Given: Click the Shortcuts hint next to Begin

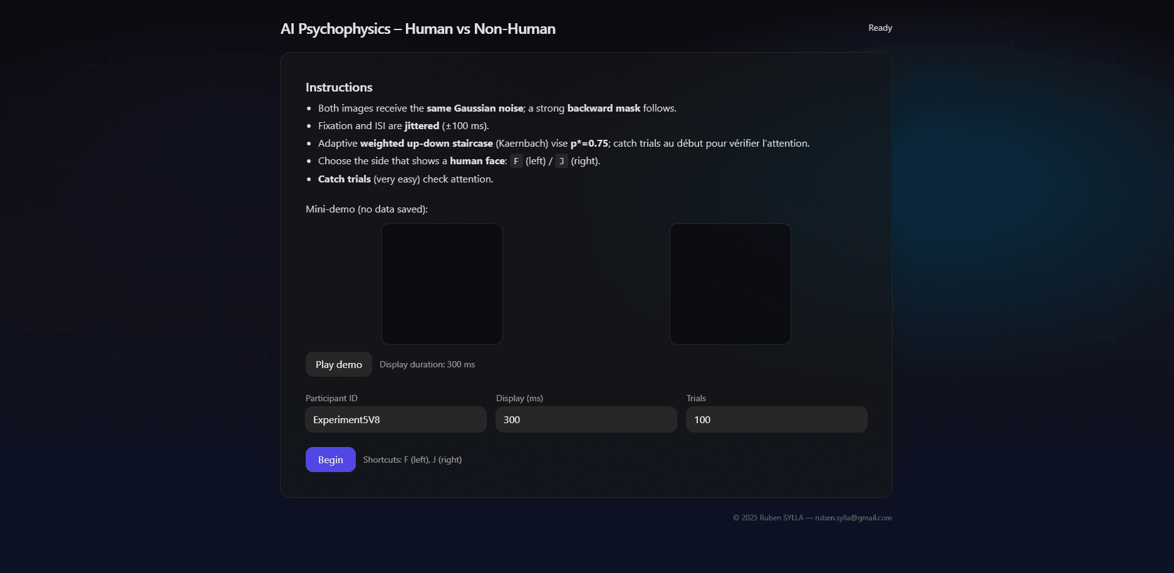Looking at the screenshot, I should [412, 460].
